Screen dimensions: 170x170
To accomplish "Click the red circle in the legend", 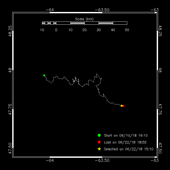I will (x=99, y=142).
